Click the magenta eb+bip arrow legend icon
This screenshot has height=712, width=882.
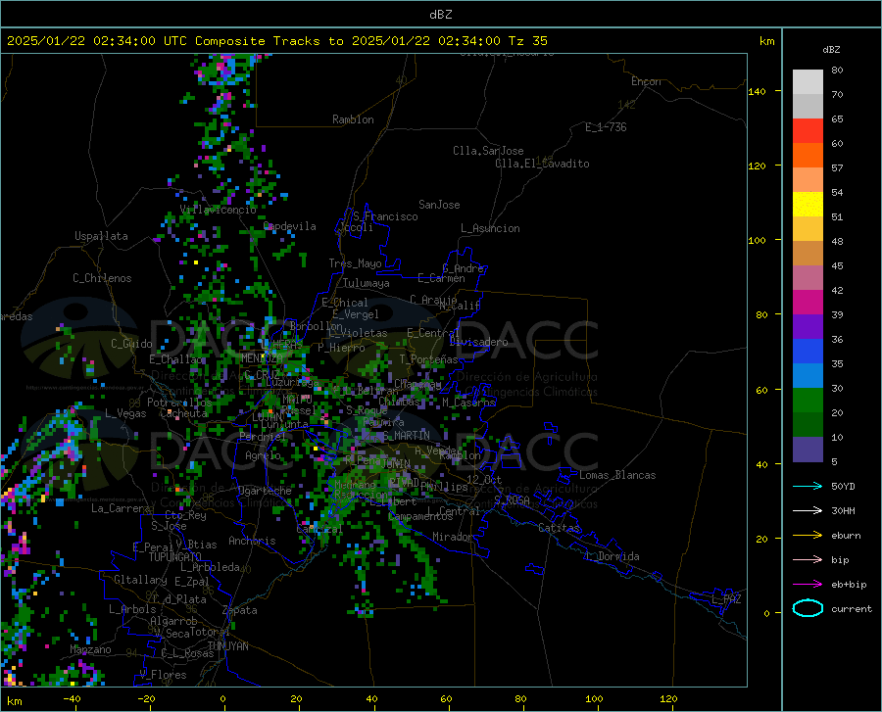click(x=808, y=584)
